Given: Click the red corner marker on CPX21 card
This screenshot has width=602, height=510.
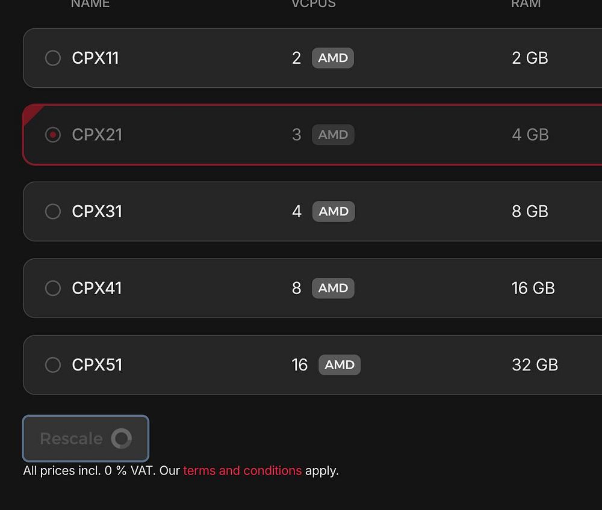Looking at the screenshot, I should point(31,112).
